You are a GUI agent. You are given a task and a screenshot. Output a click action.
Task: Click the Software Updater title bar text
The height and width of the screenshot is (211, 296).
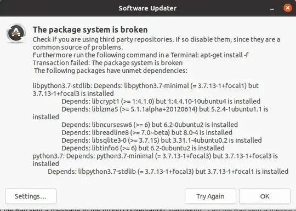(x=147, y=8)
